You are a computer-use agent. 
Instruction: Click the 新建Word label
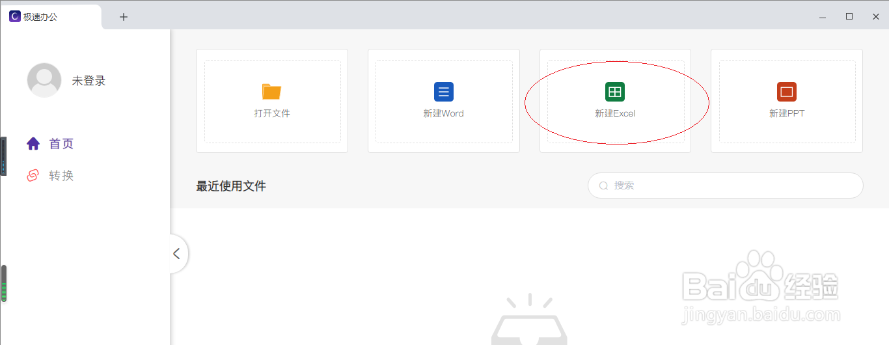point(444,113)
